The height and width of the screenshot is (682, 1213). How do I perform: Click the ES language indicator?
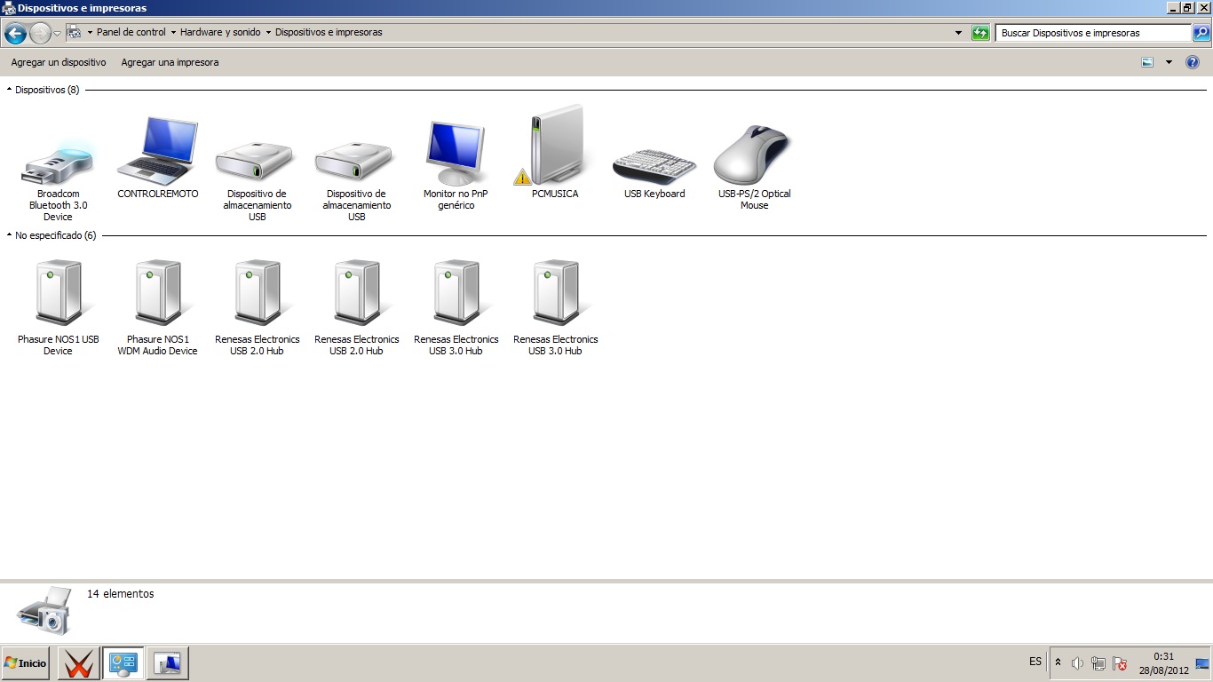pyautogui.click(x=1035, y=662)
